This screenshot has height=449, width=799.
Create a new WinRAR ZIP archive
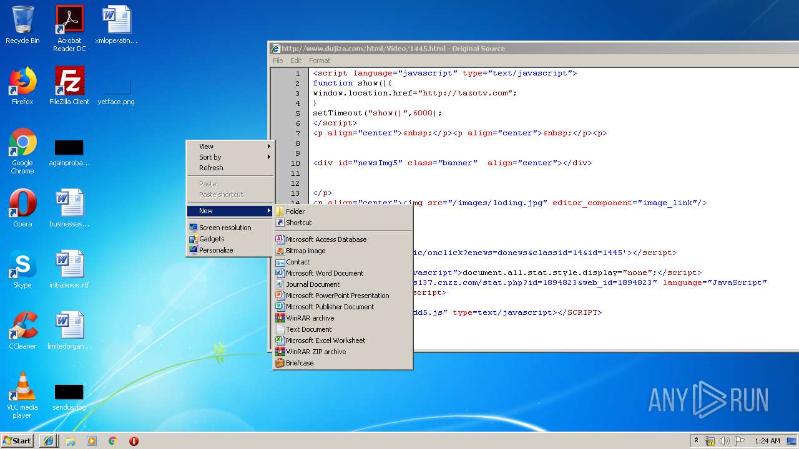[x=343, y=352]
